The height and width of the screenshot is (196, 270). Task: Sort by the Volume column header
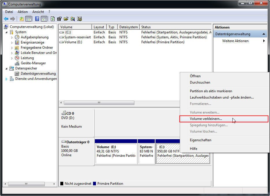click(75, 27)
